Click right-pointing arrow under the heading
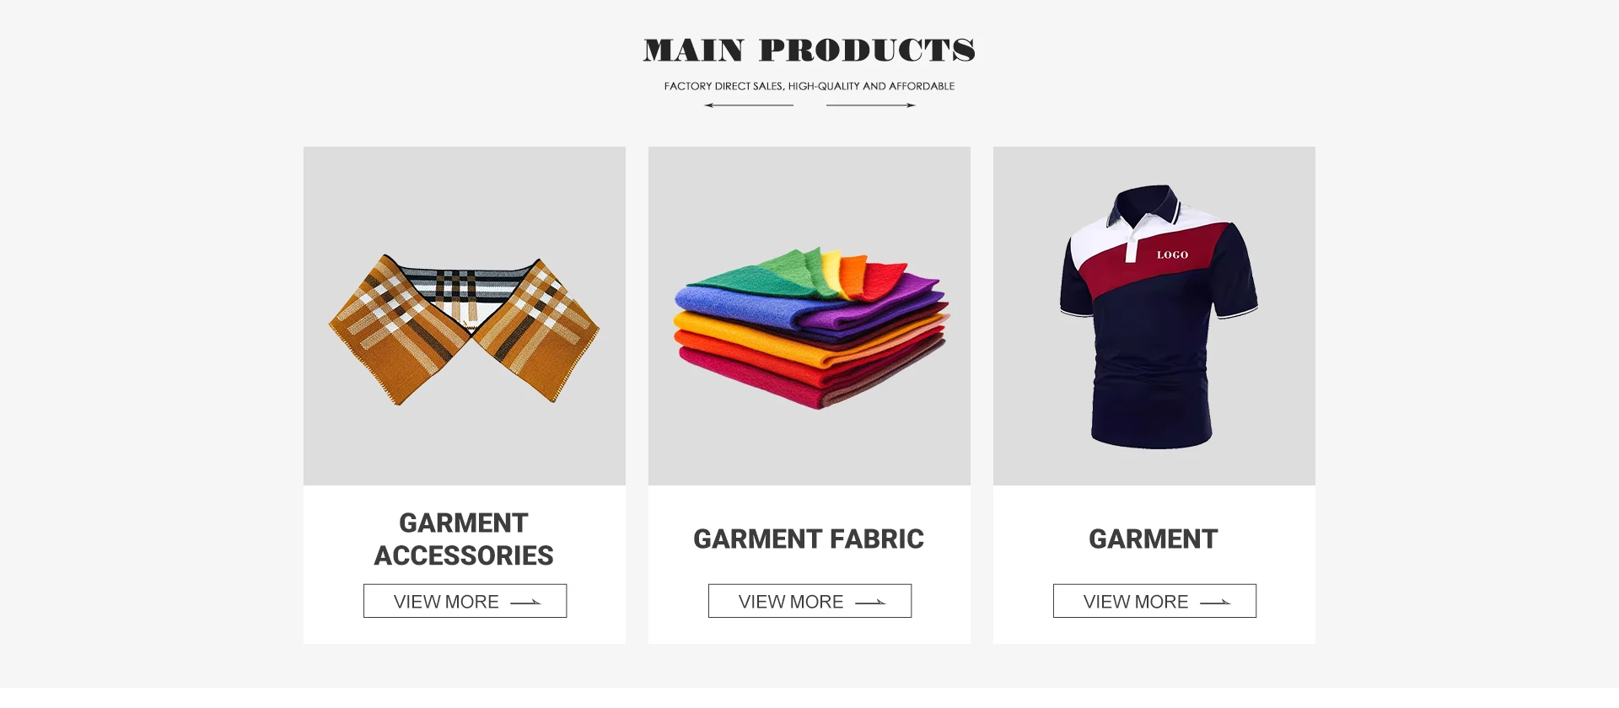The height and width of the screenshot is (708, 1619). (x=871, y=105)
